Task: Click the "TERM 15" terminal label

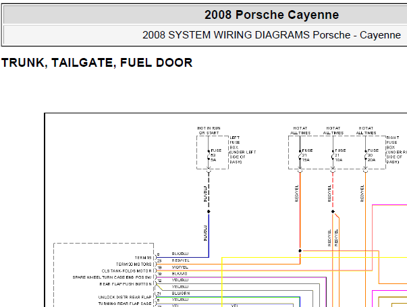Action: (143, 258)
